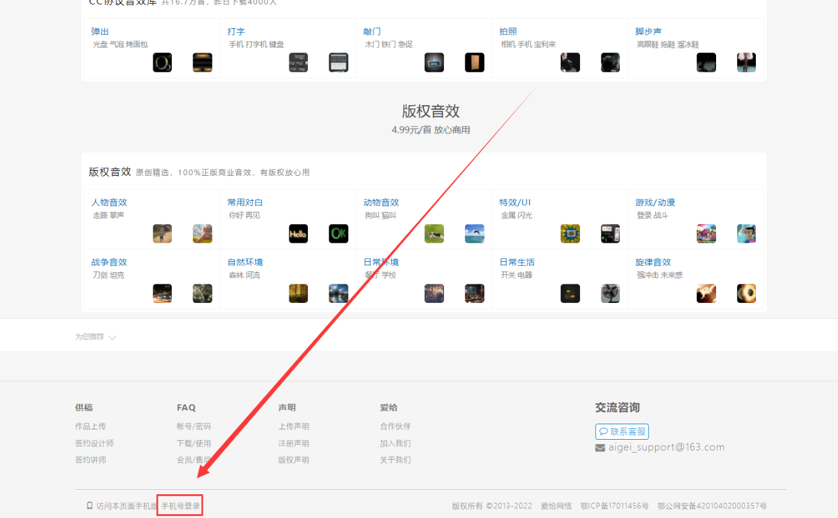Open the right thumbnail in the 旋律音效 card
The width and height of the screenshot is (838, 518).
[747, 293]
